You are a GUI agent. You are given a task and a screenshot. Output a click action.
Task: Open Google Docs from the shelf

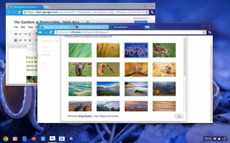pyautogui.click(x=24, y=139)
